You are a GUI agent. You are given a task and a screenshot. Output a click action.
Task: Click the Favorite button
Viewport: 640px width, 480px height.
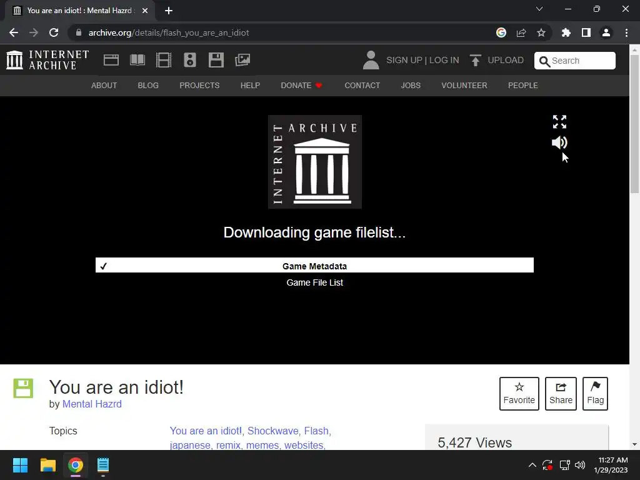tap(519, 394)
